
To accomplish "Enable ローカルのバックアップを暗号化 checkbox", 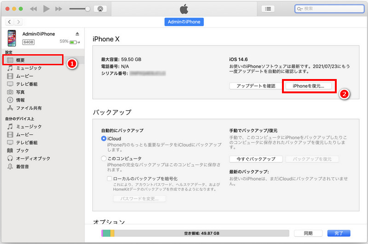I will (109, 179).
